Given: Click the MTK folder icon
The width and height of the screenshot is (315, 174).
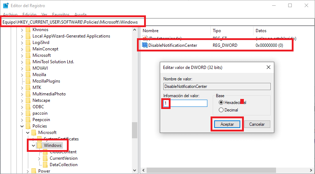Looking at the screenshot, I should click(x=28, y=88).
